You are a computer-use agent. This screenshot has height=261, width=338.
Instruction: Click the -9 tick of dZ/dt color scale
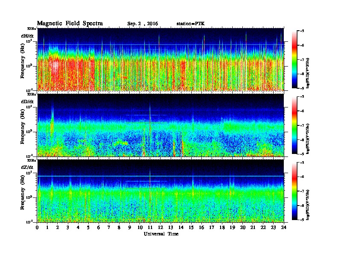click(302, 220)
